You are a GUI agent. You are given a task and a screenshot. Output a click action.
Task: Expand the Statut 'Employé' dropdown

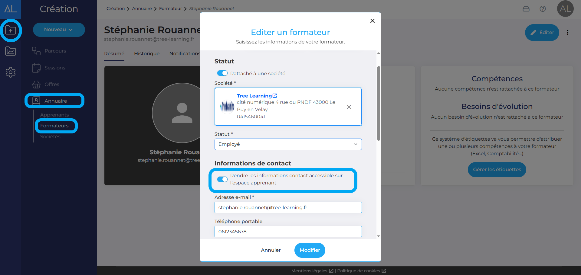tap(288, 144)
